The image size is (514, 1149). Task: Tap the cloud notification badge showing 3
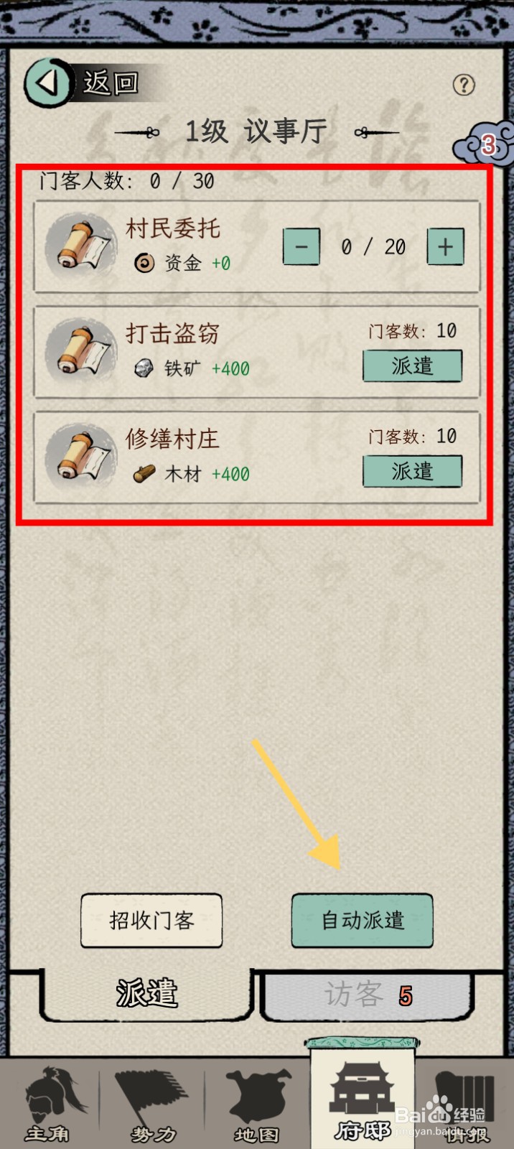click(x=485, y=144)
